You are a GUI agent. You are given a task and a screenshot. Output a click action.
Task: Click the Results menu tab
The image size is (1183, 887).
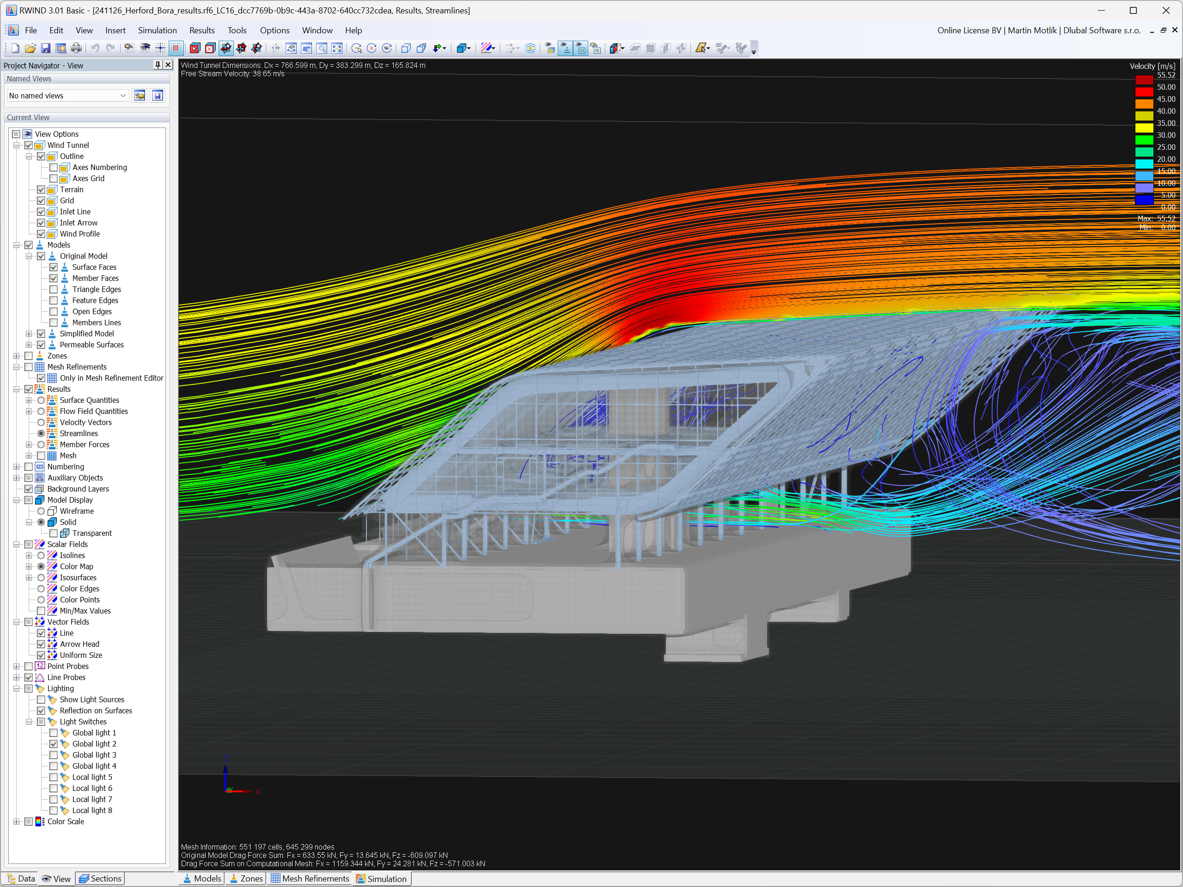coord(200,30)
